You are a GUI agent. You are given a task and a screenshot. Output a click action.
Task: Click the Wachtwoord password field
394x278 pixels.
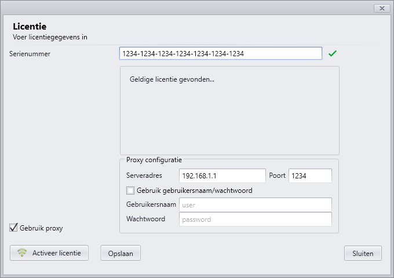click(x=256, y=220)
